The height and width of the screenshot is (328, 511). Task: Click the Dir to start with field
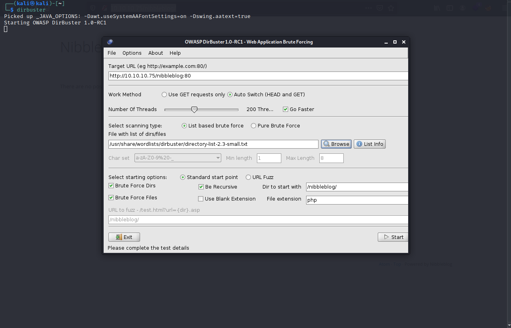(x=357, y=187)
